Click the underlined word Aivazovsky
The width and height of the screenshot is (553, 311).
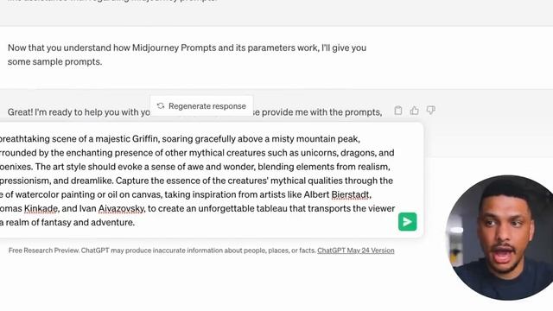[x=121, y=208]
